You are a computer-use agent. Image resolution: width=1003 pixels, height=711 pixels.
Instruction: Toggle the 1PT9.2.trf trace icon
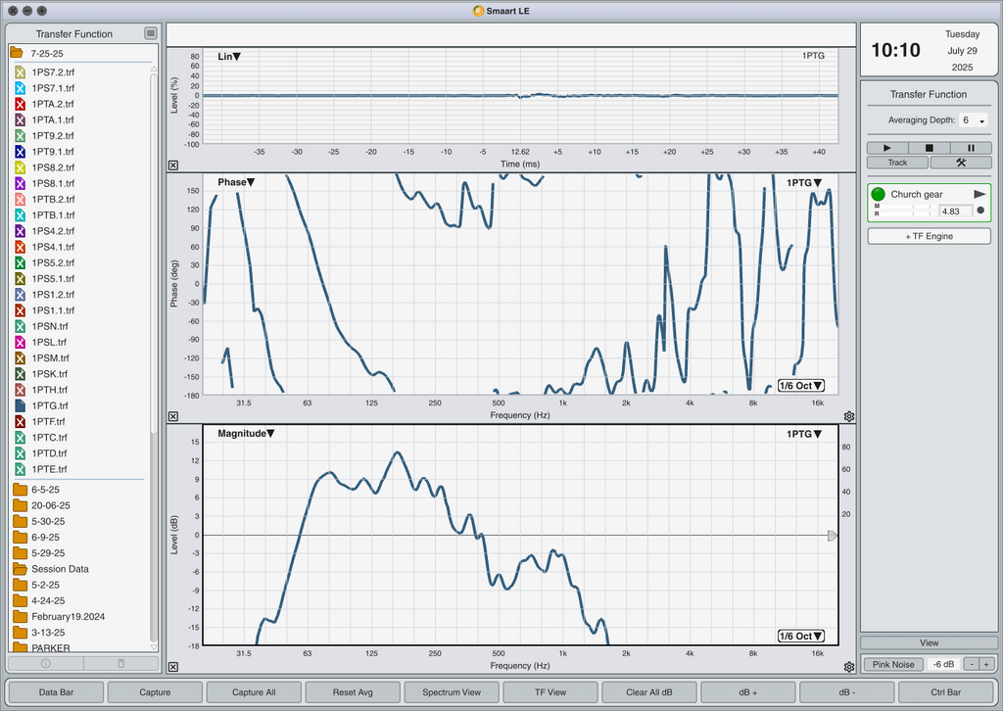pos(20,135)
